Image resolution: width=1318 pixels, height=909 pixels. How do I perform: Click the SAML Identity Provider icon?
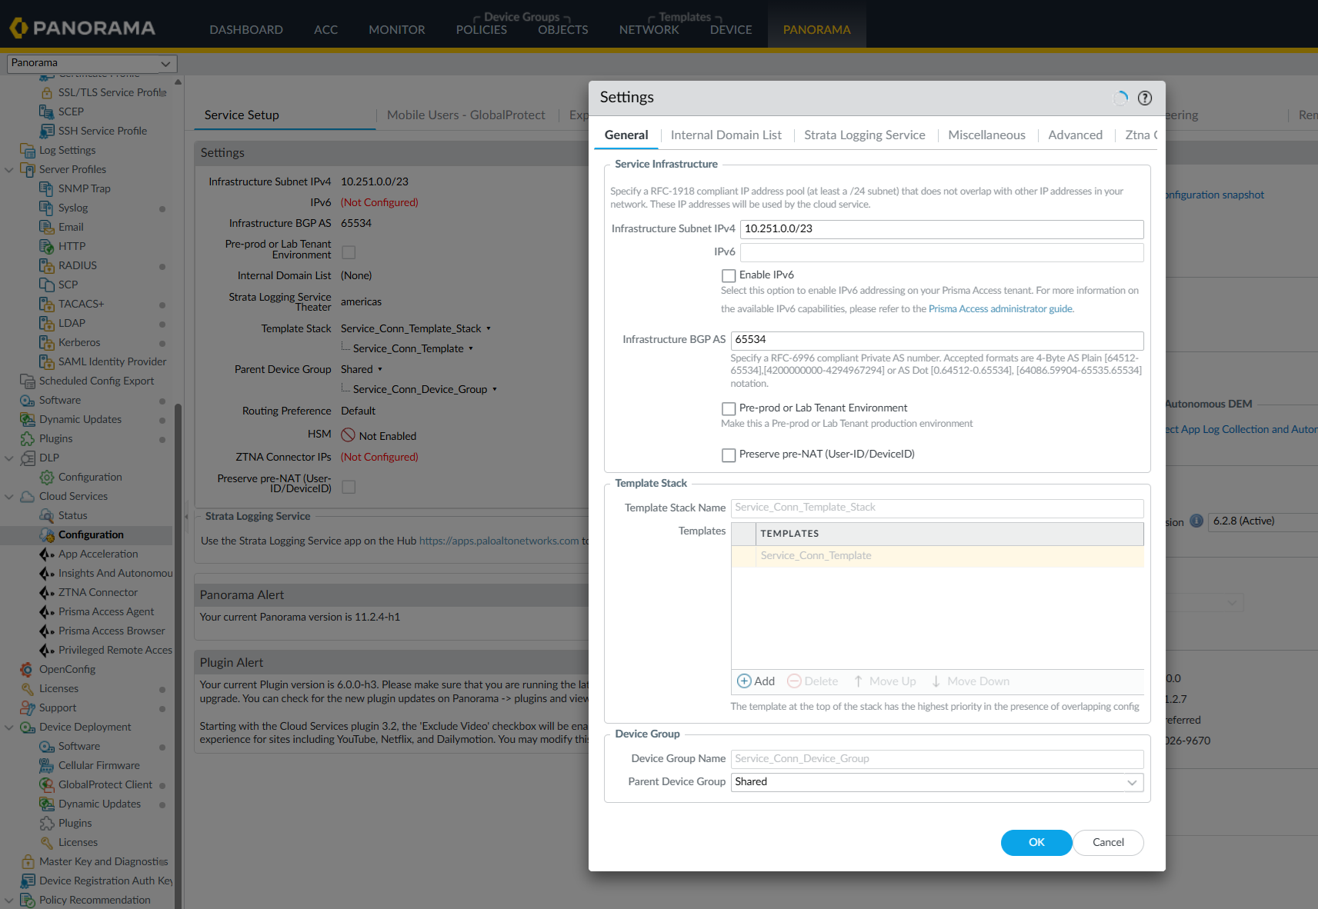[46, 361]
